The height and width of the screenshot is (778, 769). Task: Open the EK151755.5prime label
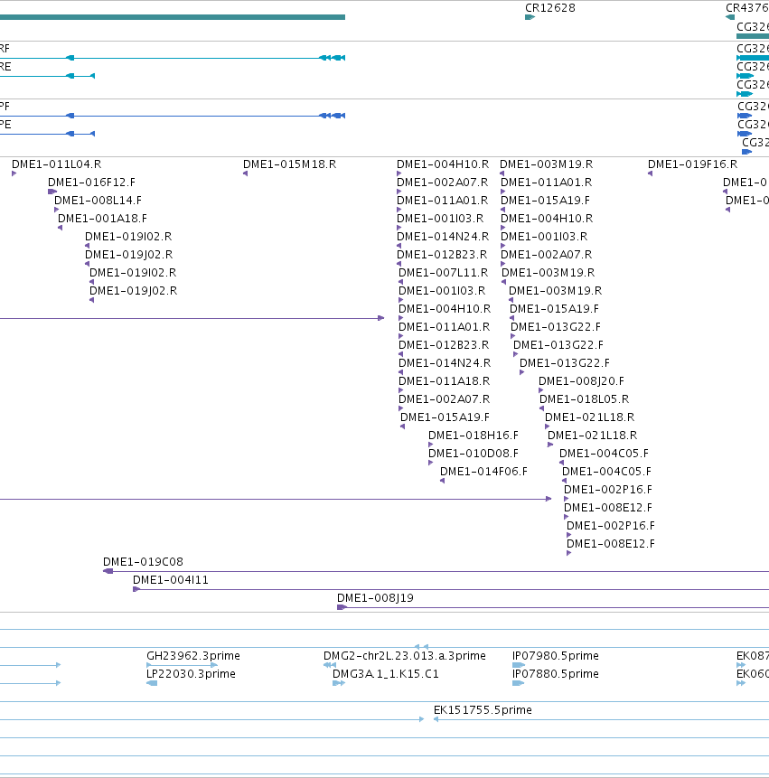coord(483,710)
